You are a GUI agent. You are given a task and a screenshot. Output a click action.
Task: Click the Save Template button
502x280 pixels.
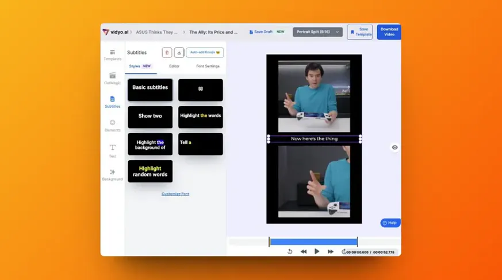tap(360, 32)
